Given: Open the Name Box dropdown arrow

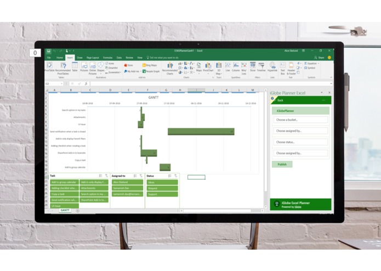Looking at the screenshot, I should tap(62, 83).
